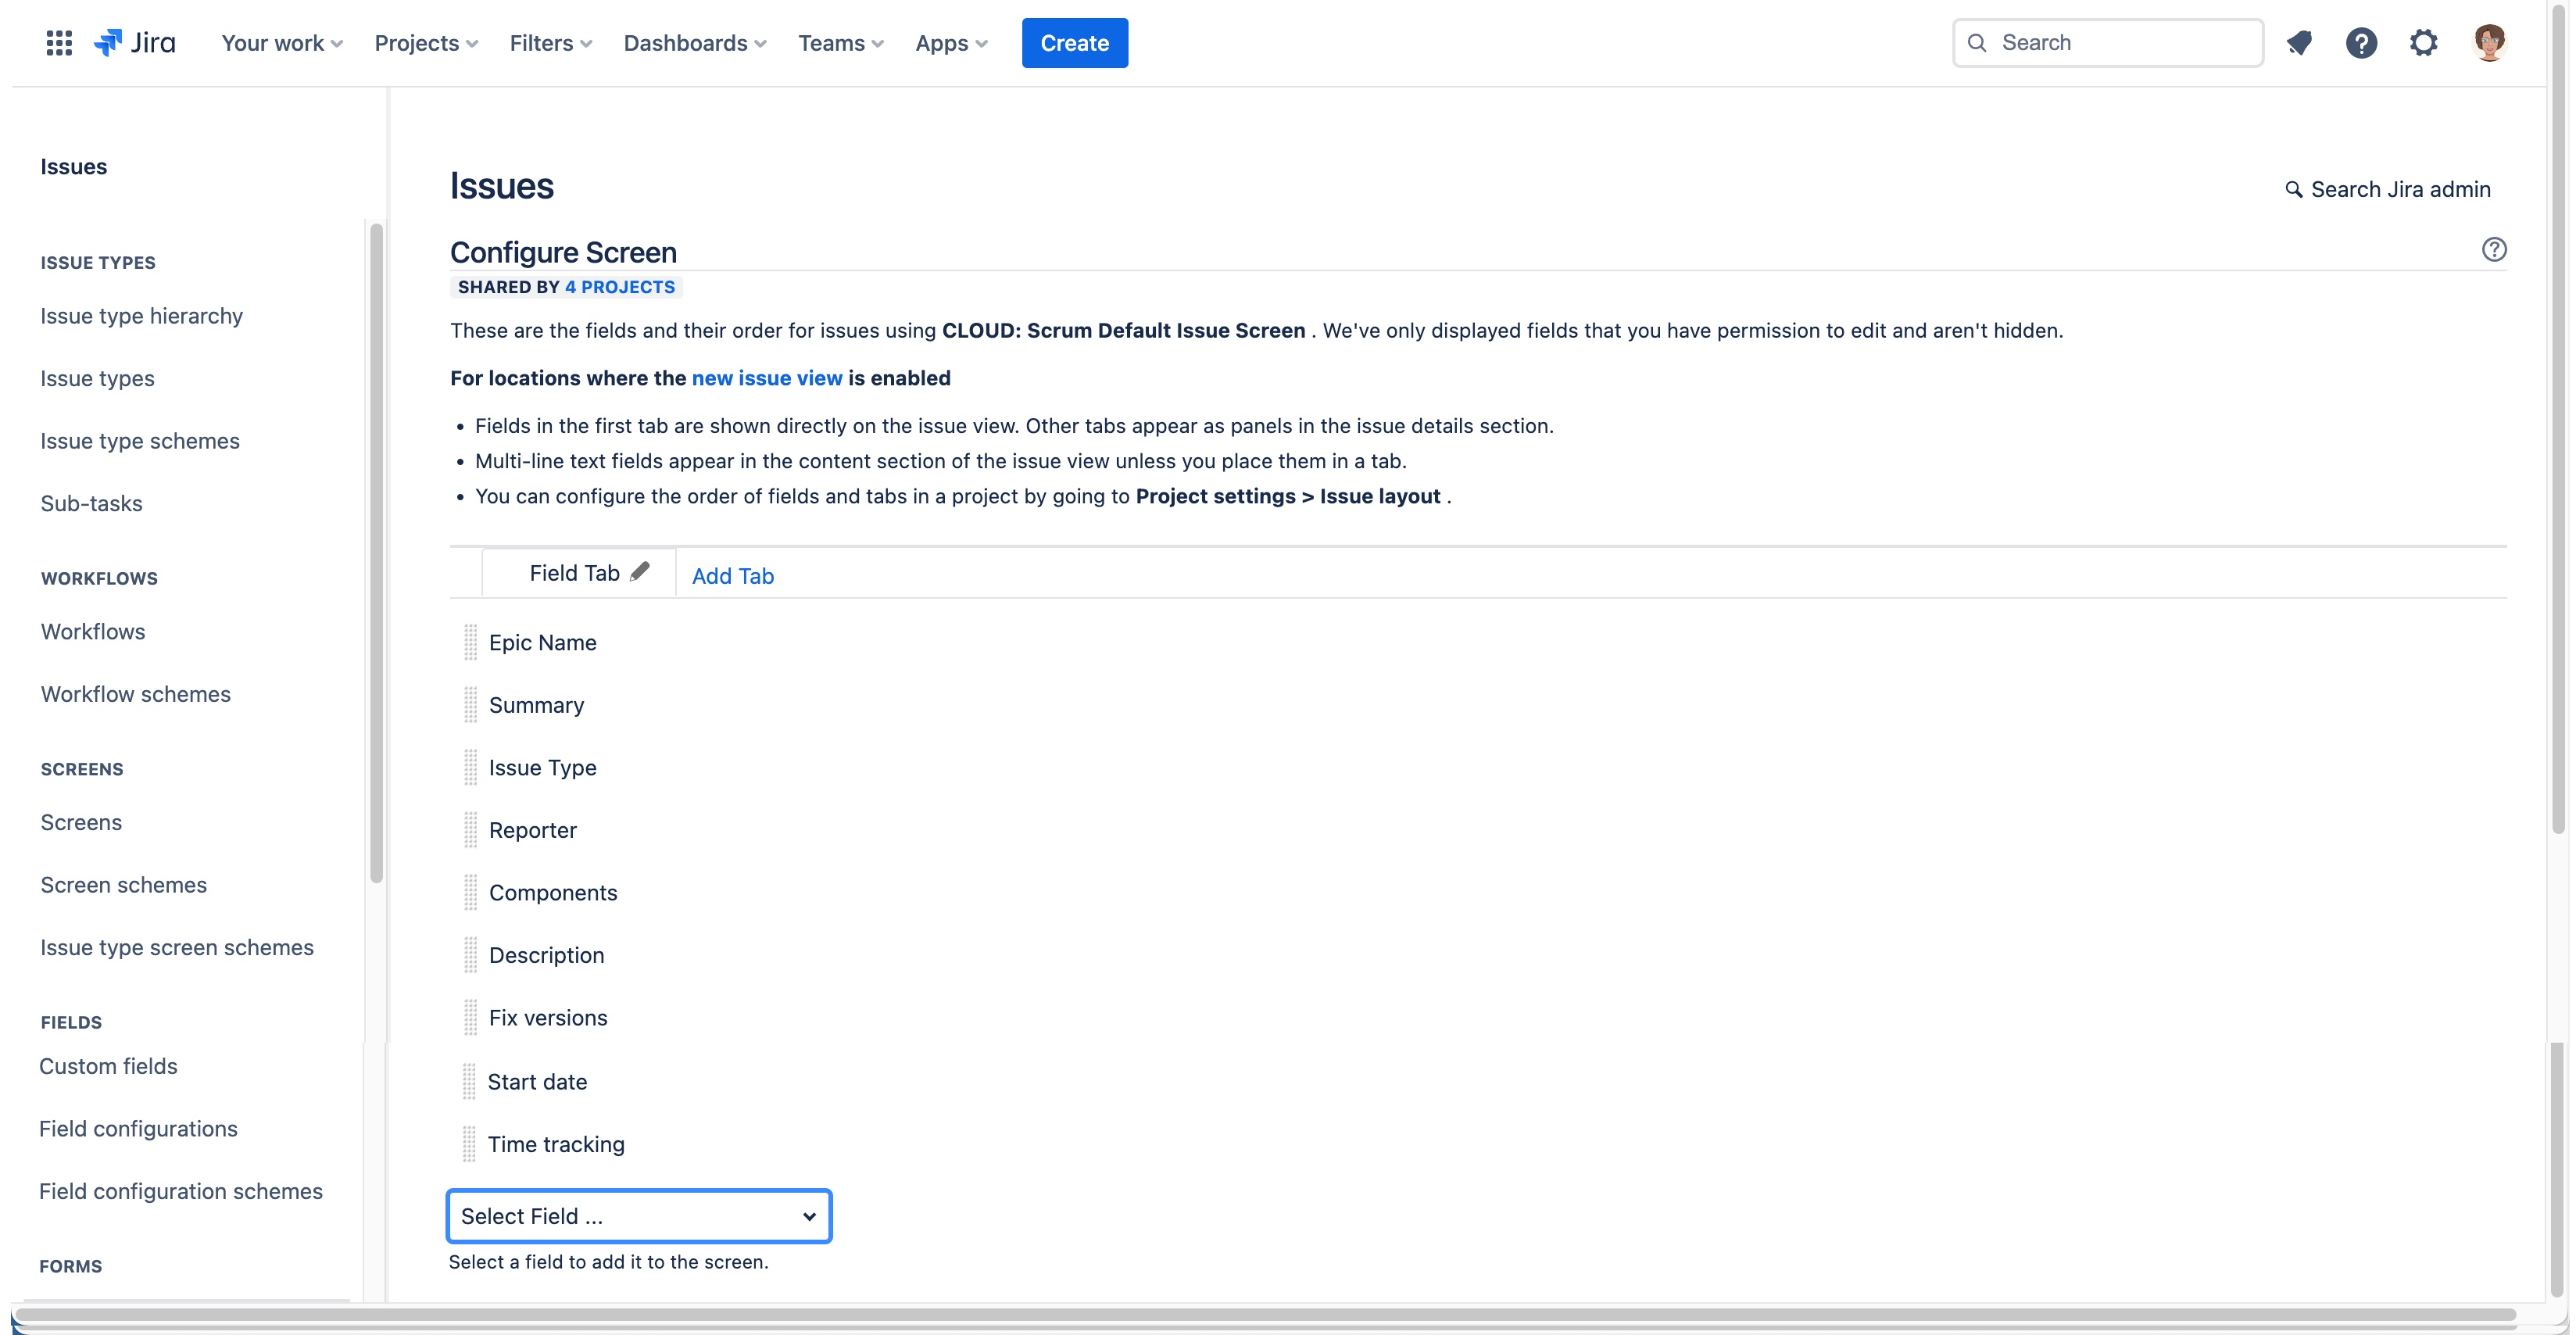Select the Screens menu item

pos(80,822)
